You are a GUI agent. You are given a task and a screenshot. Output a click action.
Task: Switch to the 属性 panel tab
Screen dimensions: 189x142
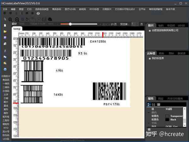[x=151, y=99]
